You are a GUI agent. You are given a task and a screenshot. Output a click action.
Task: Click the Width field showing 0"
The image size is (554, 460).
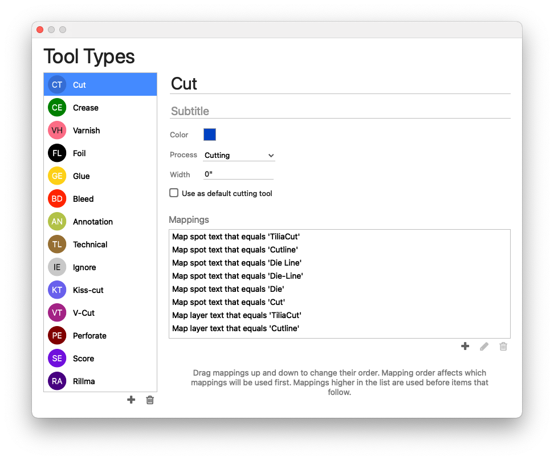238,174
